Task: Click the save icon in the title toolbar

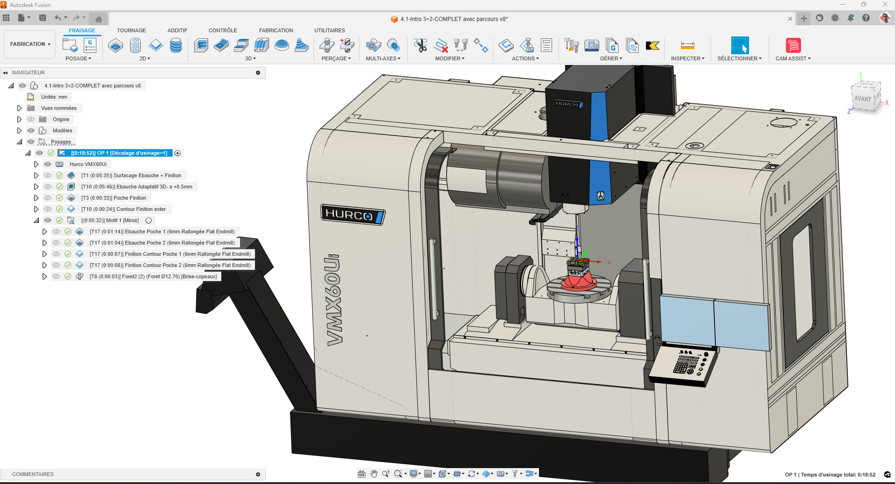Action: (x=43, y=18)
